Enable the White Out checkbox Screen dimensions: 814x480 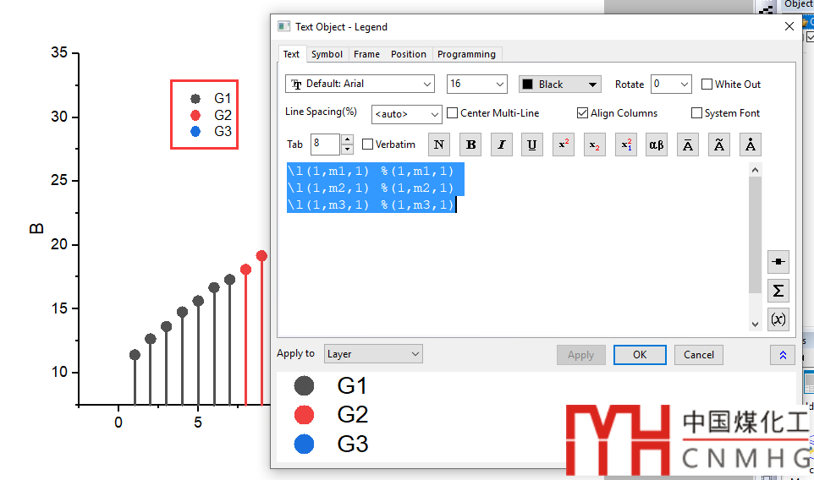707,84
